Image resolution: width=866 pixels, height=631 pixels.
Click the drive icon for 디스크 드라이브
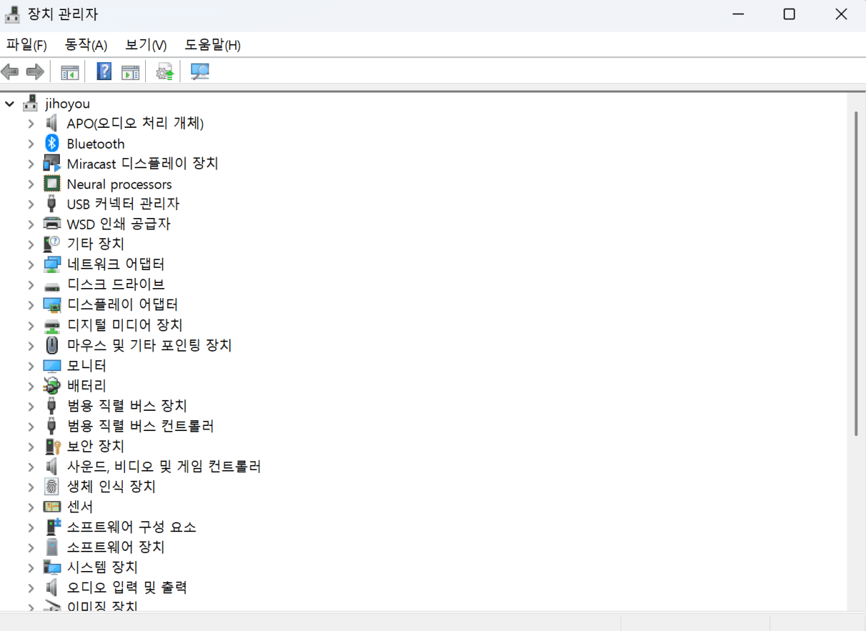(x=52, y=285)
